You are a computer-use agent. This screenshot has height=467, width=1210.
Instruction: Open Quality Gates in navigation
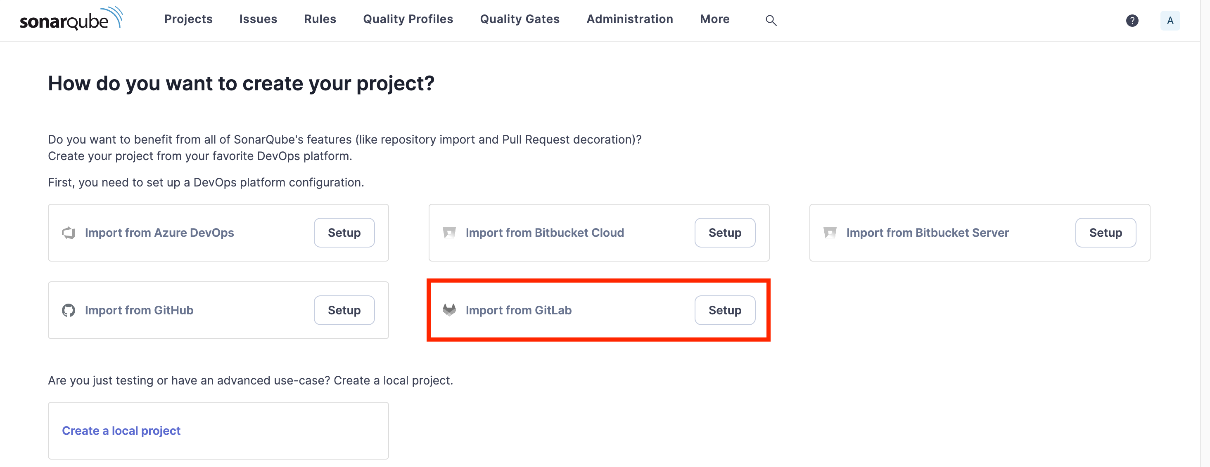click(520, 19)
